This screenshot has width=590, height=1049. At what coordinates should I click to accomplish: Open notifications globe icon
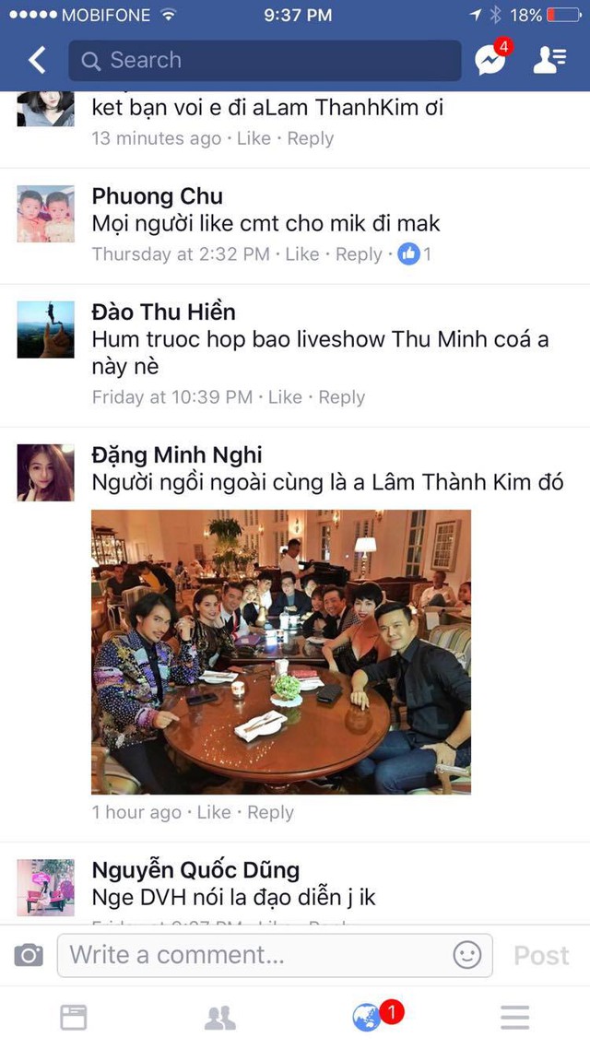[x=367, y=1018]
